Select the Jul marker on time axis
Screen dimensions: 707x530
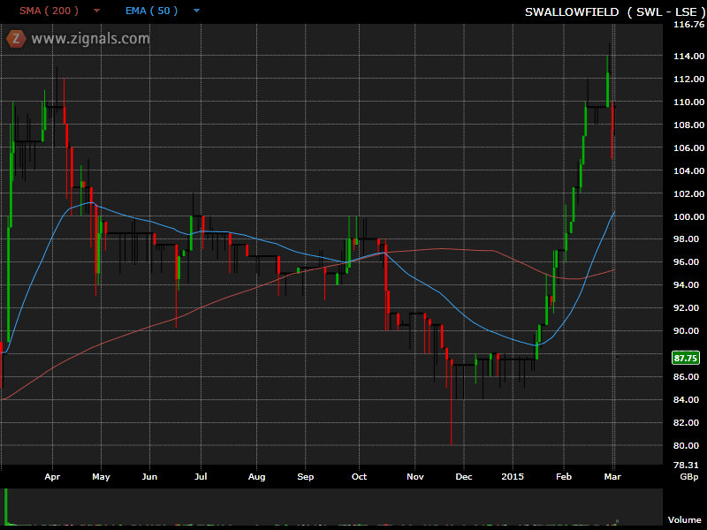click(x=201, y=475)
